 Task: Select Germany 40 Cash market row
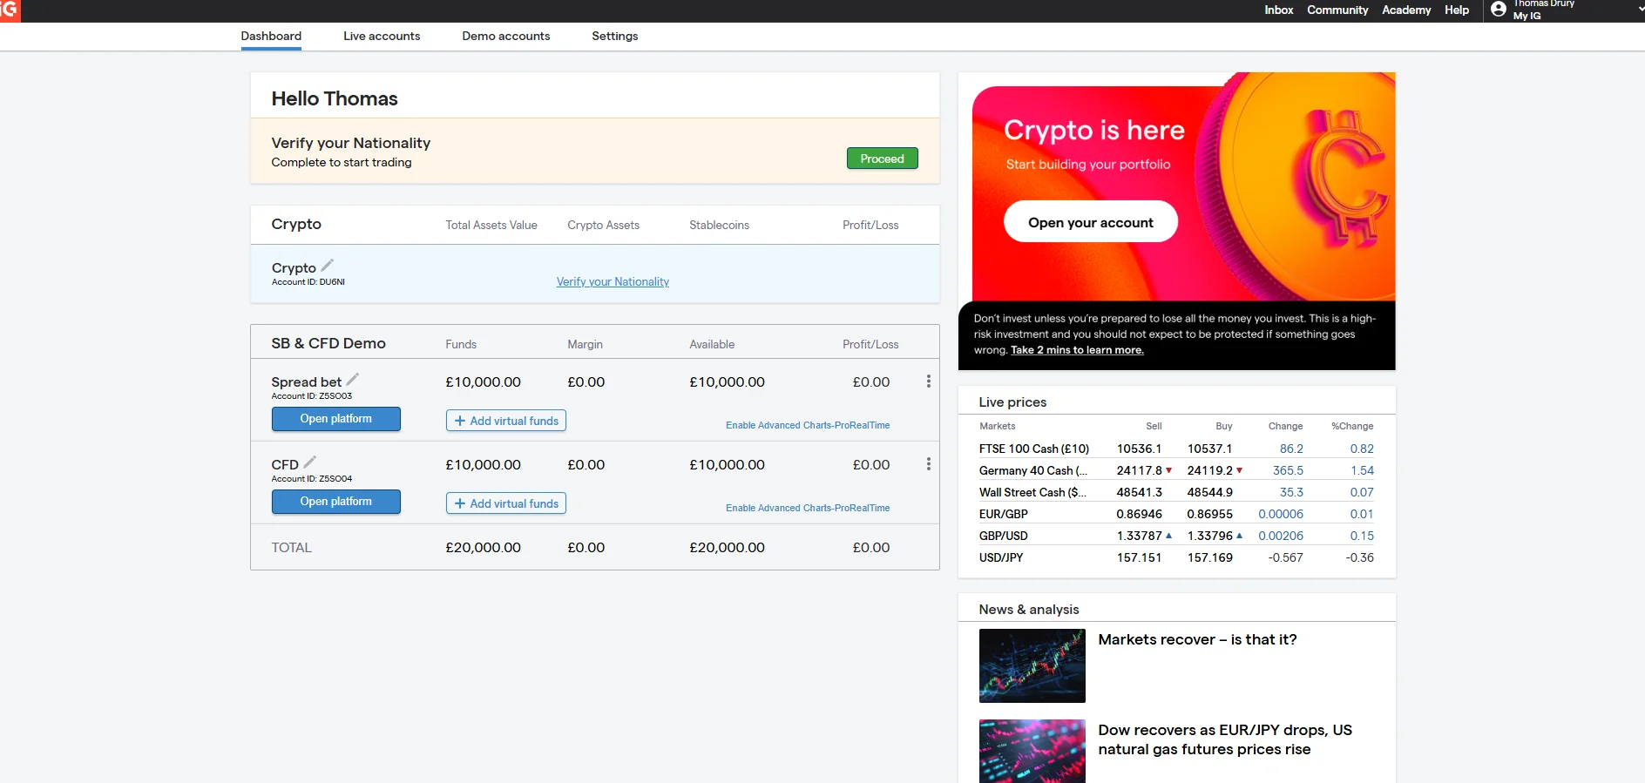1176,470
